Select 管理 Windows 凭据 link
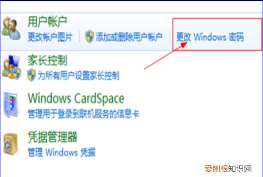The width and height of the screenshot is (263, 177). click(x=61, y=152)
